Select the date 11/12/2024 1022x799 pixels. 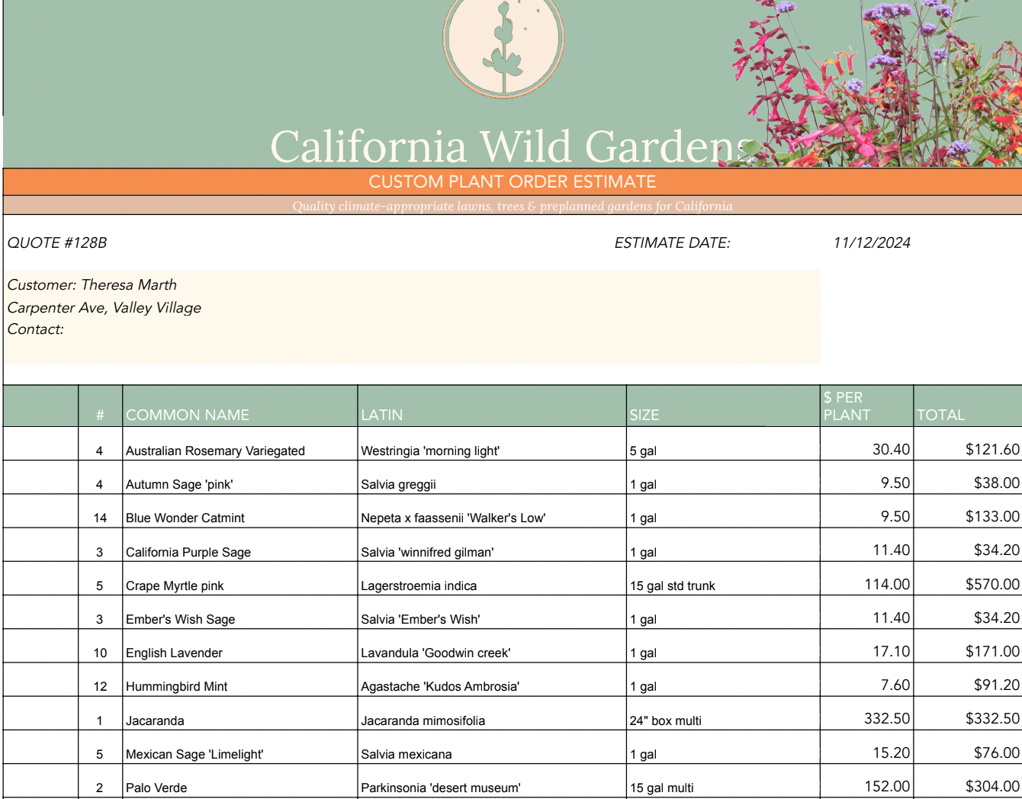click(872, 242)
